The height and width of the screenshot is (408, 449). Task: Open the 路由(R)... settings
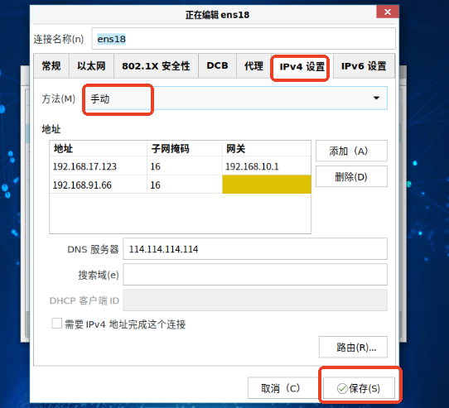click(x=353, y=347)
